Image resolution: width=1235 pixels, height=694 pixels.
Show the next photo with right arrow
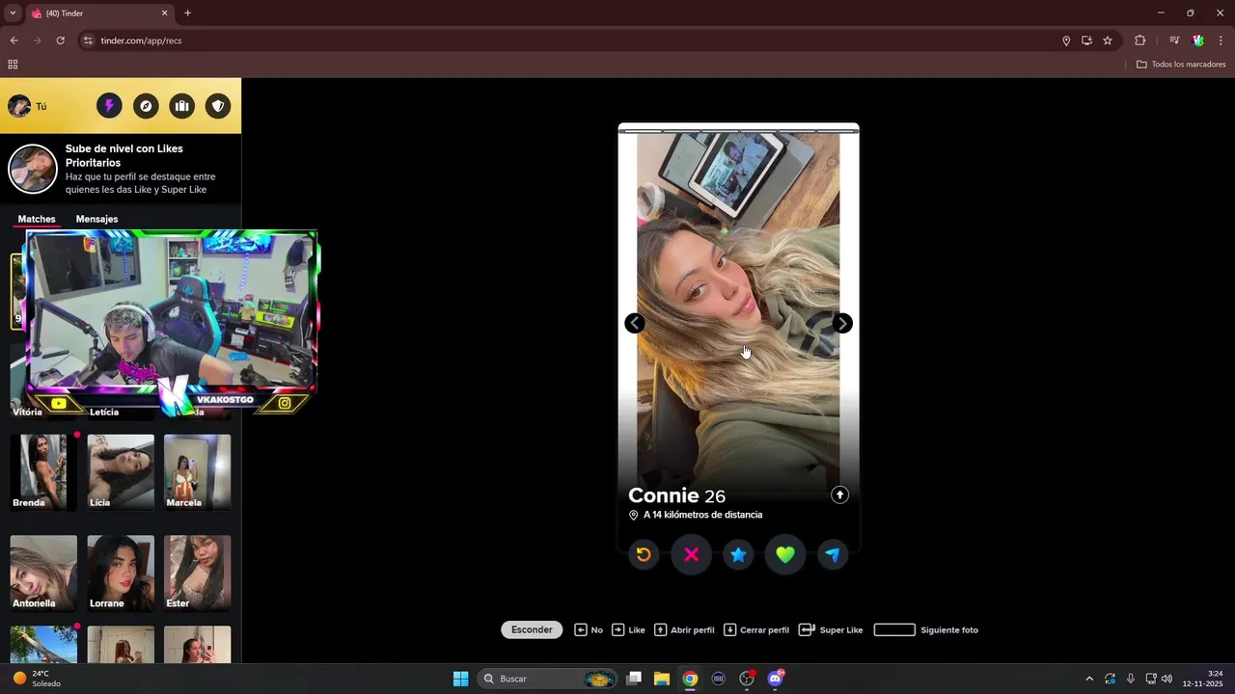(x=842, y=323)
